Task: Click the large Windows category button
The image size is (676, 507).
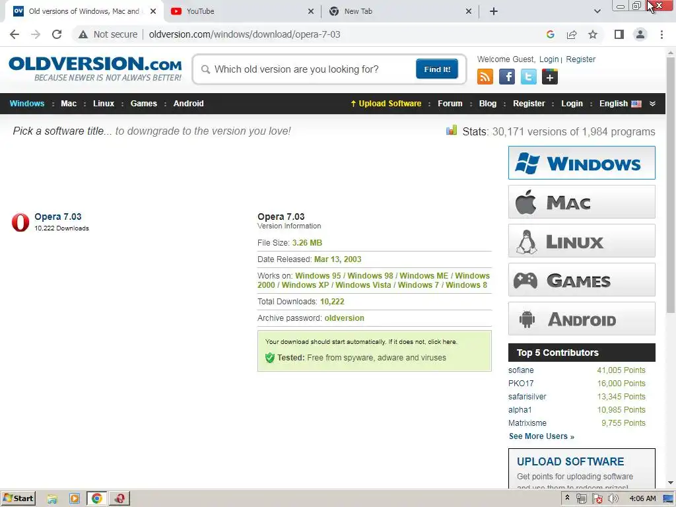Action: click(x=582, y=162)
